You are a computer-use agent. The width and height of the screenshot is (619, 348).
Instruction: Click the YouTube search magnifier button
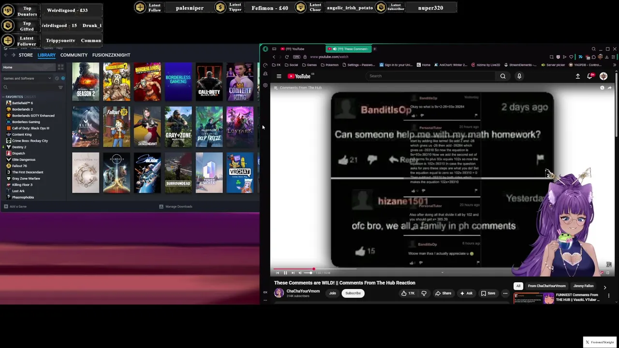(503, 76)
